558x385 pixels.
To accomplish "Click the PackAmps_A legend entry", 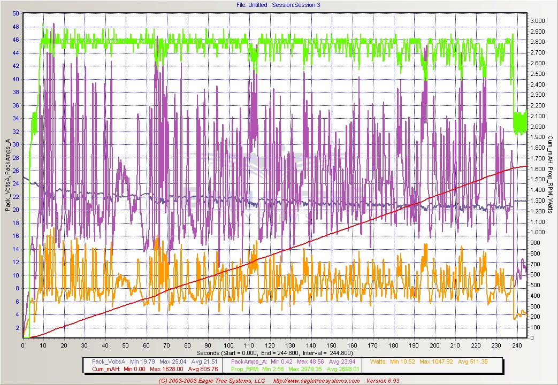I will coord(248,361).
